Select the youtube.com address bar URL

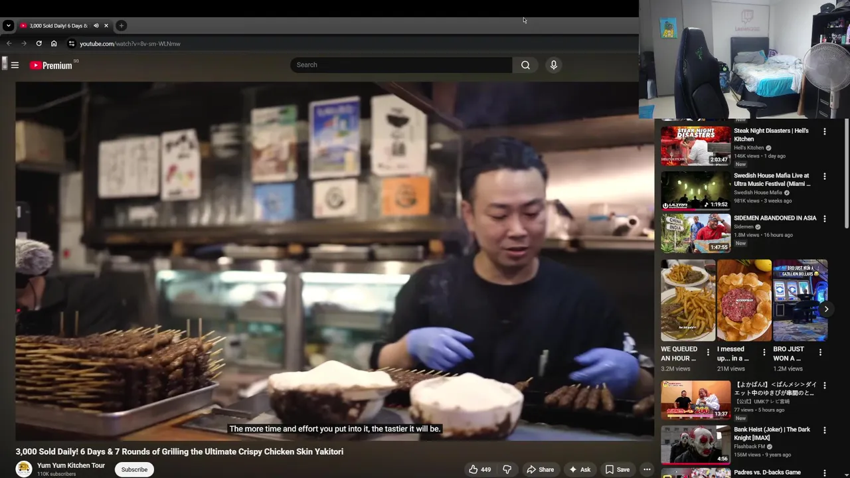[x=130, y=44]
